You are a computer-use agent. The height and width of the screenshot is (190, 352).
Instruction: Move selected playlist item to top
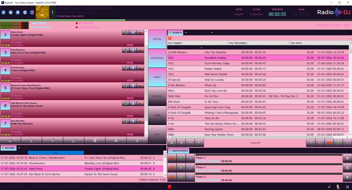click(x=11, y=141)
